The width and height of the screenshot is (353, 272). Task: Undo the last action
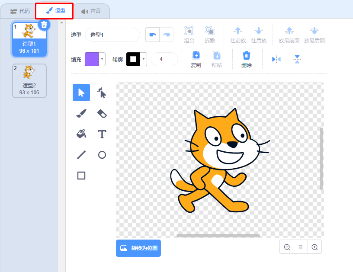153,35
